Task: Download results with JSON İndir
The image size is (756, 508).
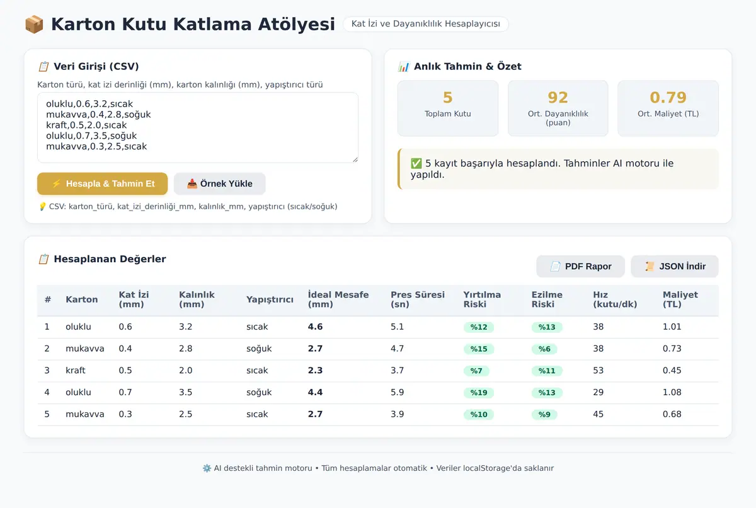Action: (x=675, y=266)
